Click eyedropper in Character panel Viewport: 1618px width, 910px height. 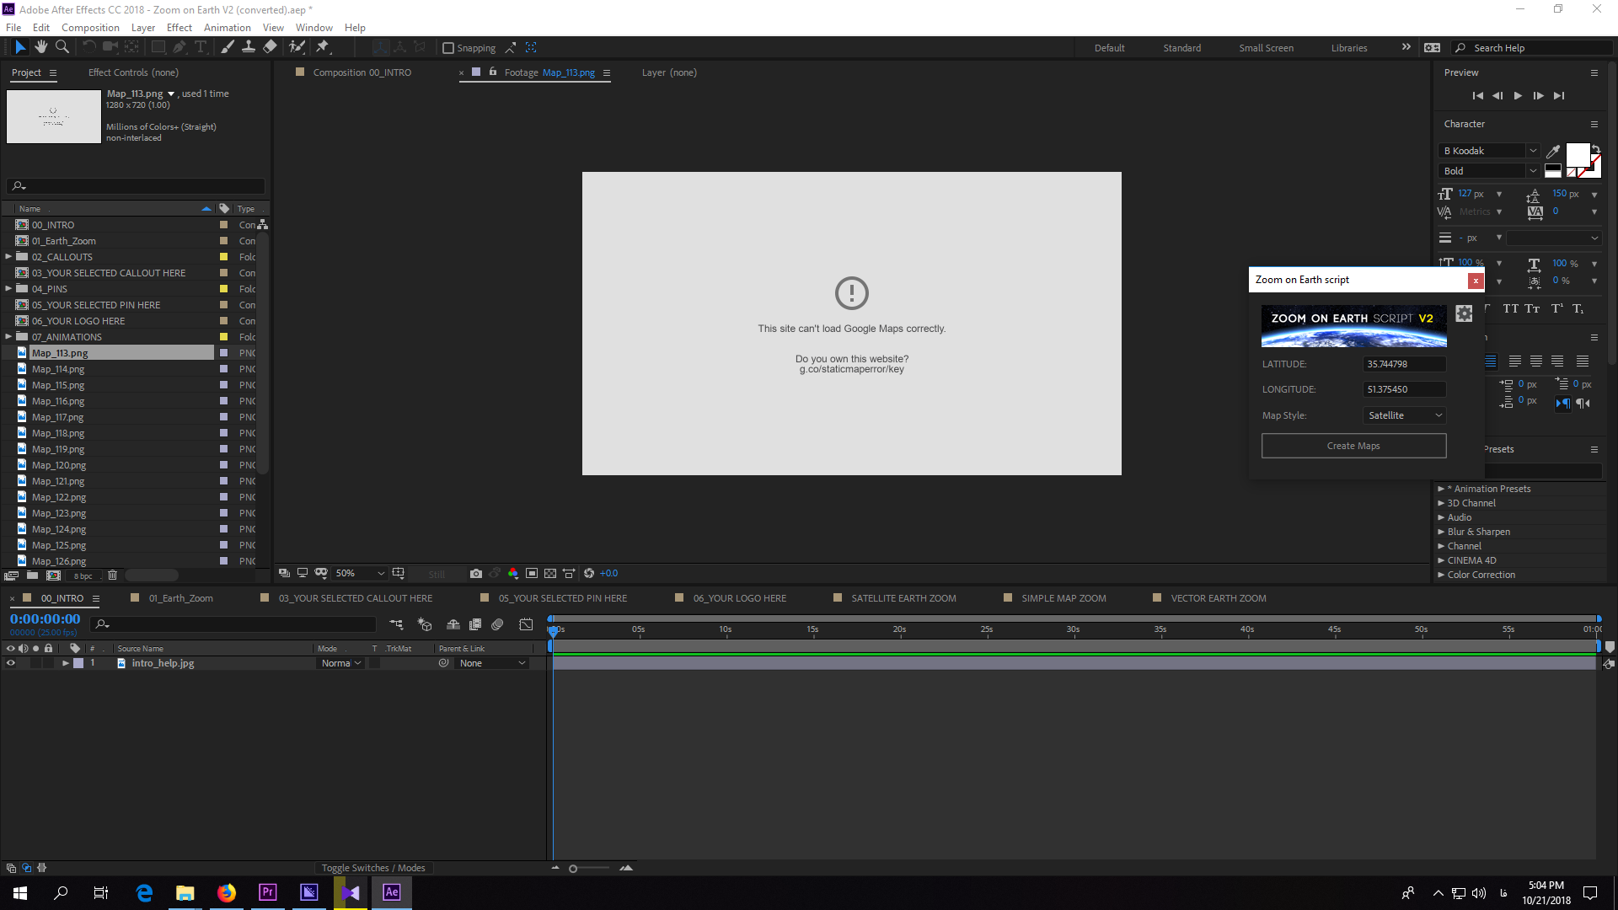pyautogui.click(x=1553, y=152)
